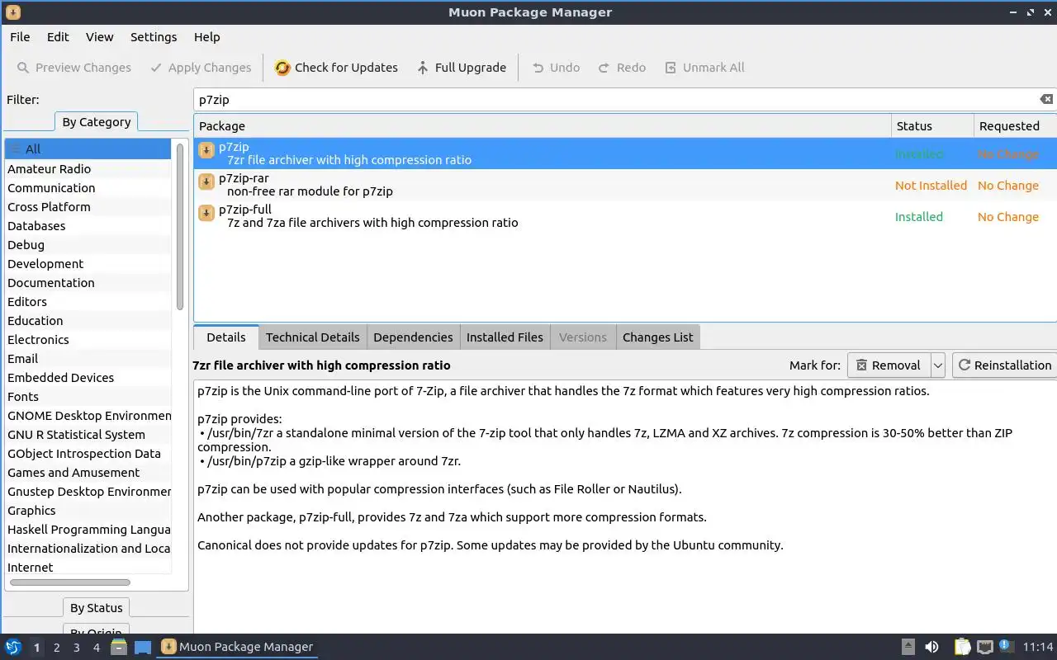Select the All category
The image size is (1057, 660).
[x=88, y=149]
